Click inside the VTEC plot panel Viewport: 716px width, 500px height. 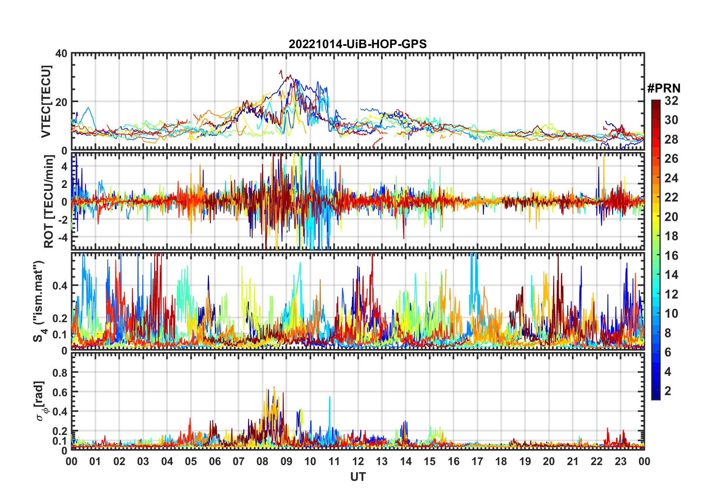358,102
